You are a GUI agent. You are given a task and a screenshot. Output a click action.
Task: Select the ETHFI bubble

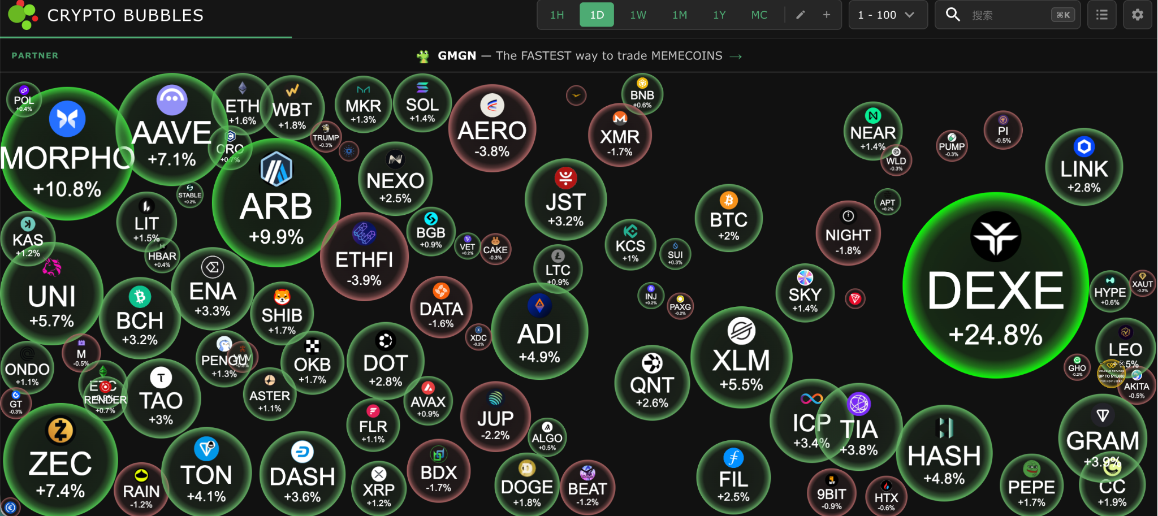click(364, 257)
